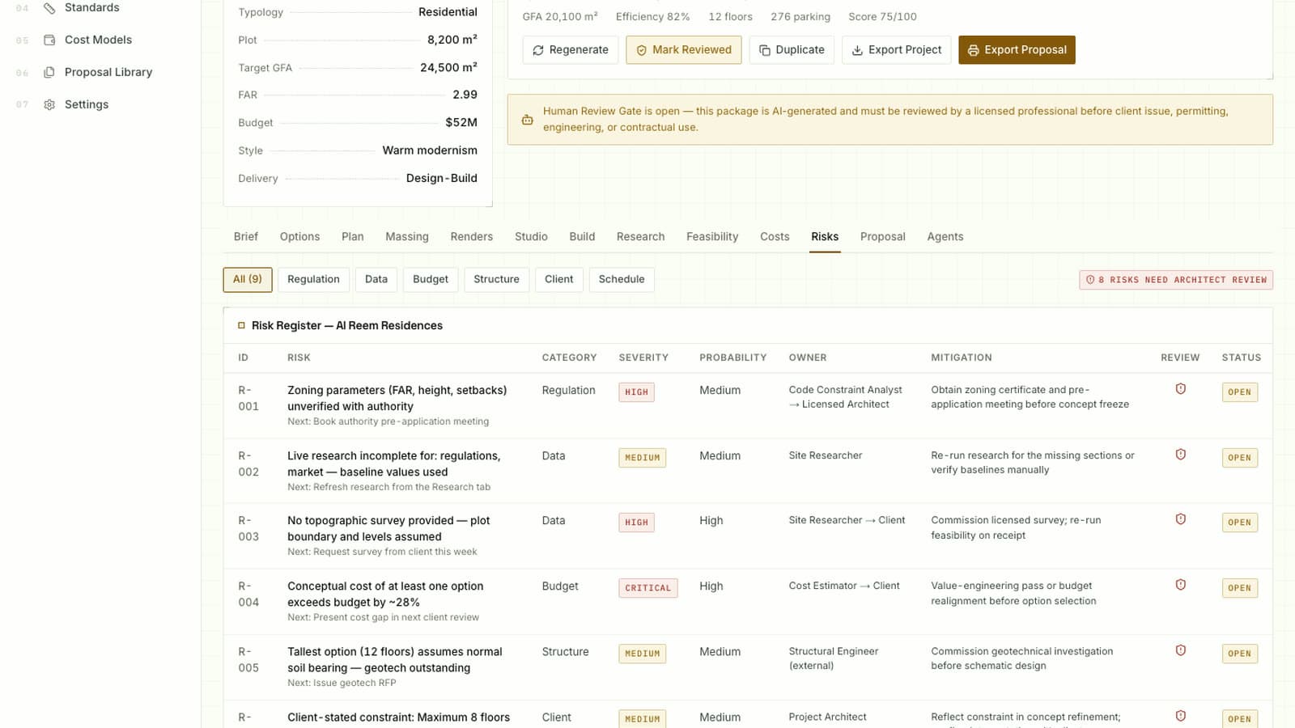Click the Probability column header
This screenshot has width=1295, height=728.
click(733, 358)
